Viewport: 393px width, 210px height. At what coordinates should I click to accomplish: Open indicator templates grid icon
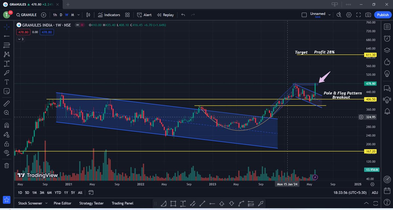127,15
